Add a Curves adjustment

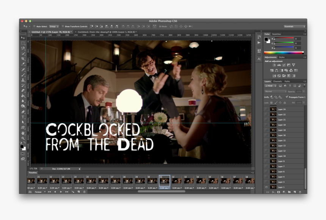[284, 65]
